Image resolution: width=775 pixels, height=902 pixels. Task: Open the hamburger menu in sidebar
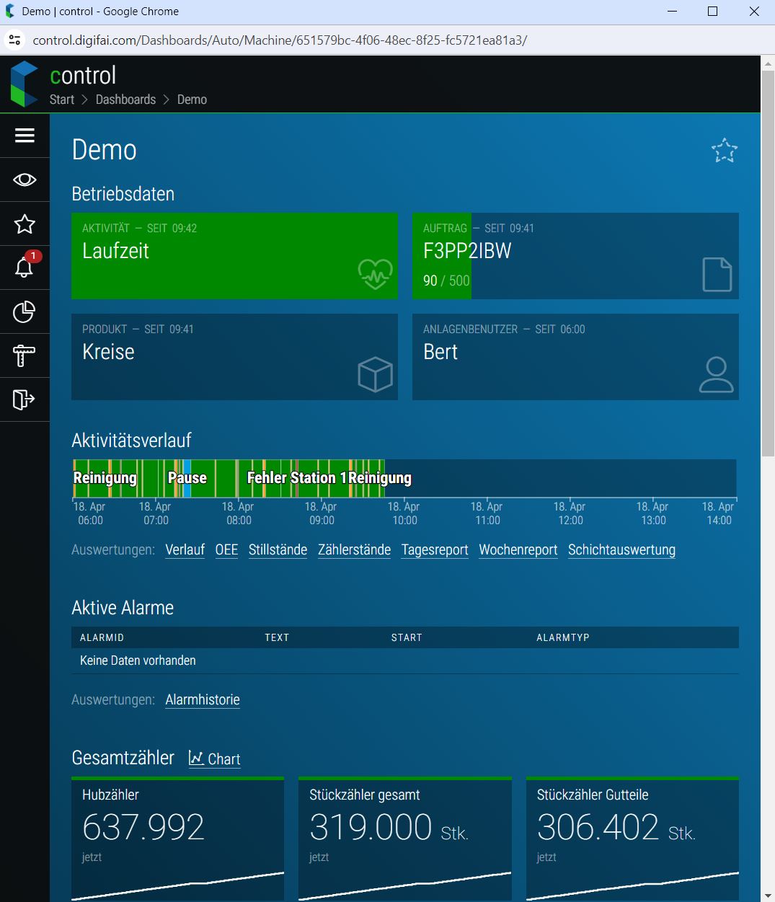25,136
